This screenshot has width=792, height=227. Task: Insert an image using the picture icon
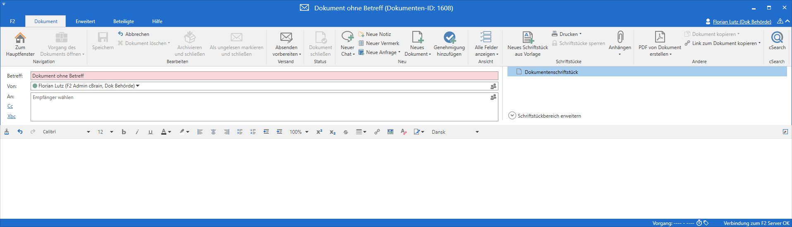coord(390,132)
